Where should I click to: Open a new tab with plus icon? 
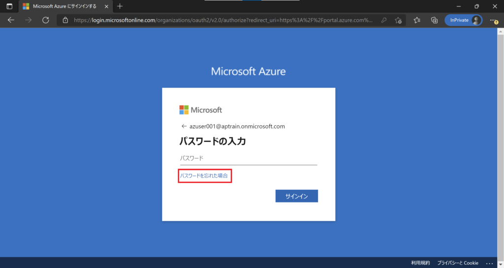point(120,6)
